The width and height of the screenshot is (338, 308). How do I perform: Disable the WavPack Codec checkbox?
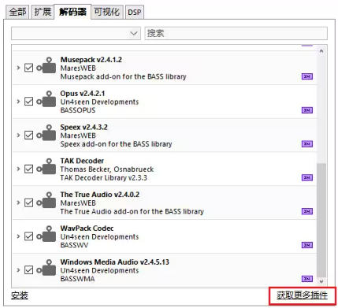click(x=28, y=236)
